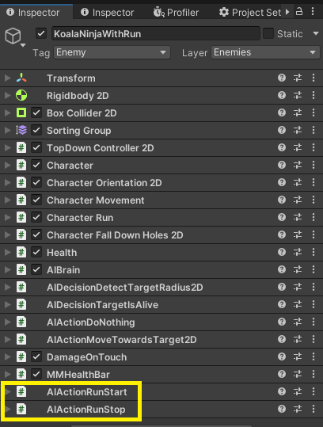Open the Tag dropdown showing Enemy

pos(112,52)
